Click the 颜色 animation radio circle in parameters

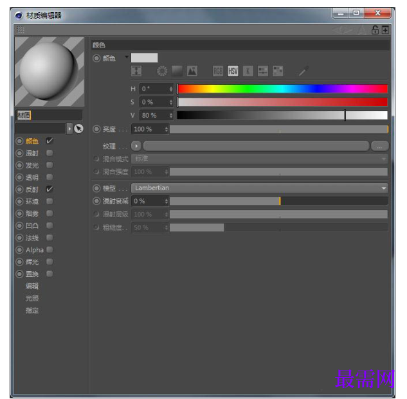coord(96,58)
